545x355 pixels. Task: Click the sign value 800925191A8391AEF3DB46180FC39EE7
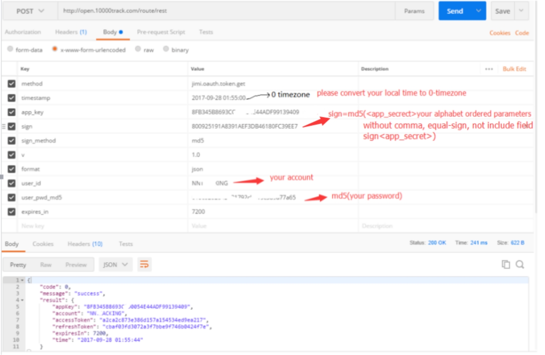tap(245, 127)
